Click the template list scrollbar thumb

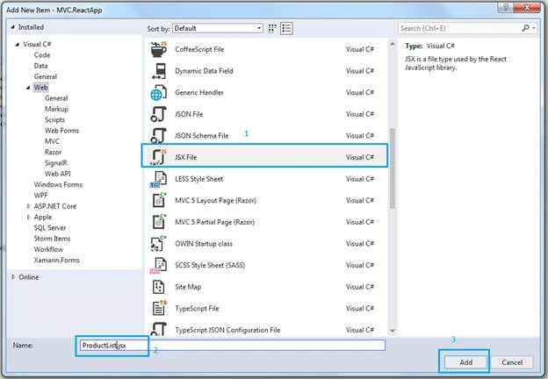point(393,168)
